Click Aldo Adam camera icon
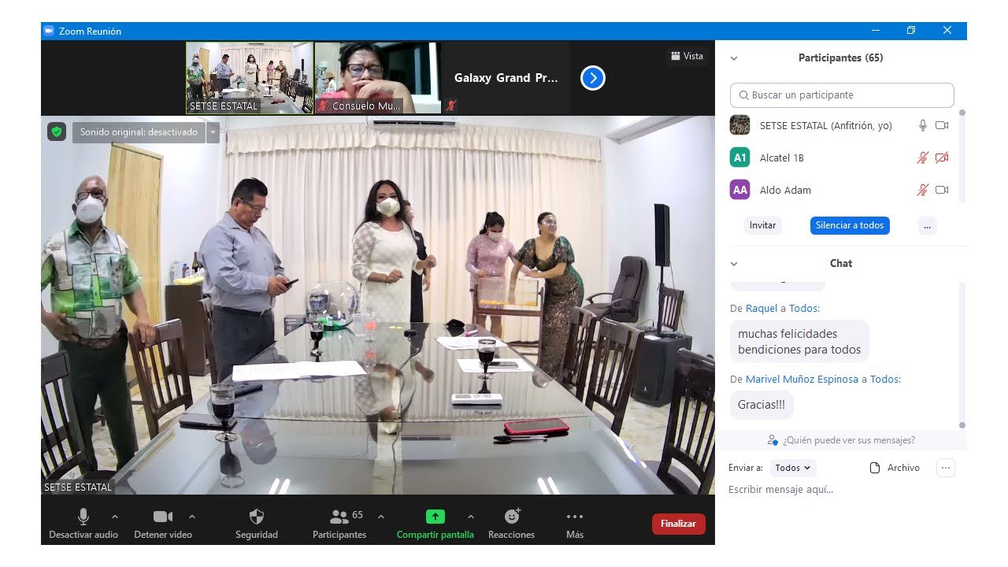The height and width of the screenshot is (567, 1008). pos(942,190)
